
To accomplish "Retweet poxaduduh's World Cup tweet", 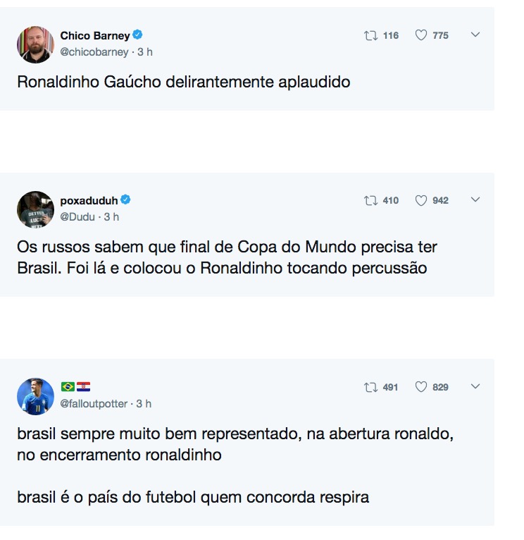I will 370,200.
